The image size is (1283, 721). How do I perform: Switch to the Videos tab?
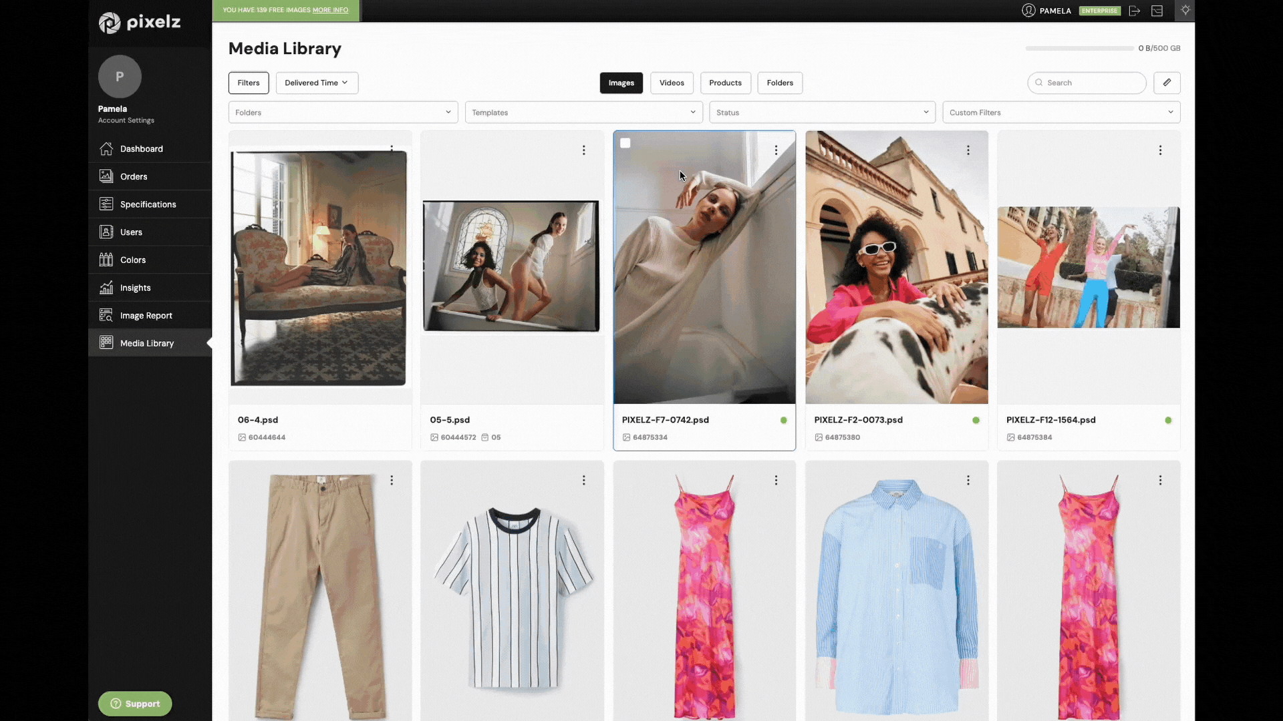[x=672, y=83]
